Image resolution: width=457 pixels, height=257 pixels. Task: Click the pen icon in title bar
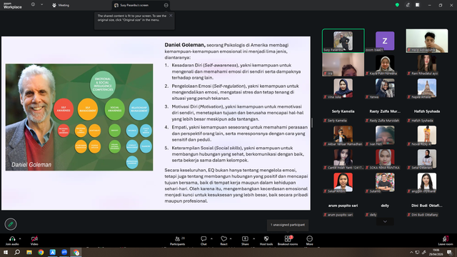[408, 5]
